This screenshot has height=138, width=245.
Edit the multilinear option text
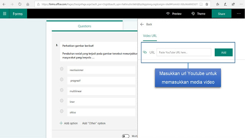click(101, 91)
